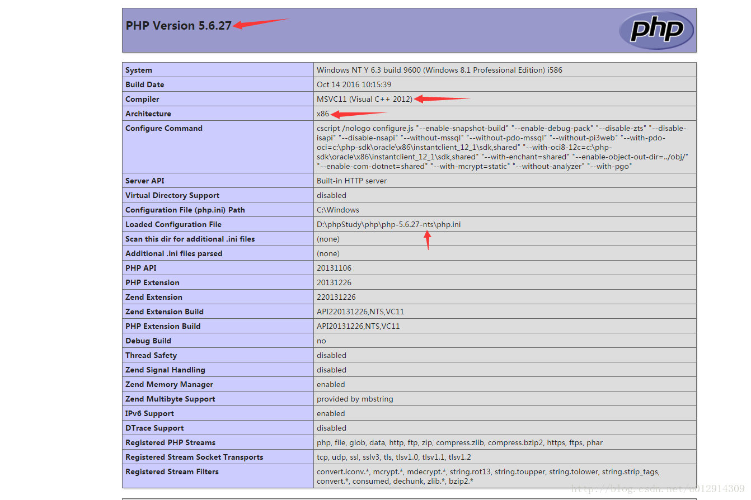751x500 pixels.
Task: Select the Windows NT system value text
Action: point(439,70)
